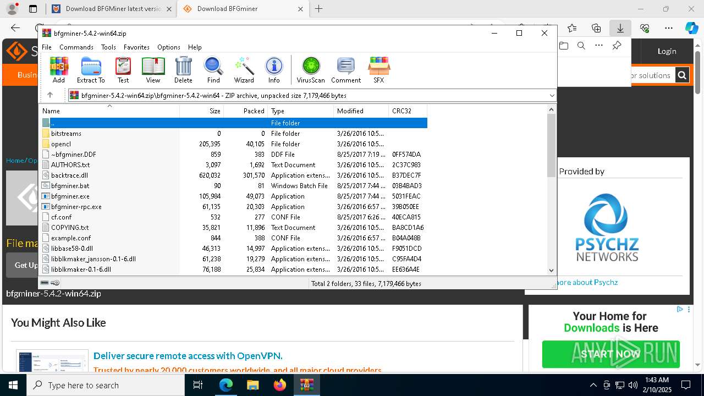Click the file list vertical scrollbar thumb
The image size is (704, 396).
point(552,146)
